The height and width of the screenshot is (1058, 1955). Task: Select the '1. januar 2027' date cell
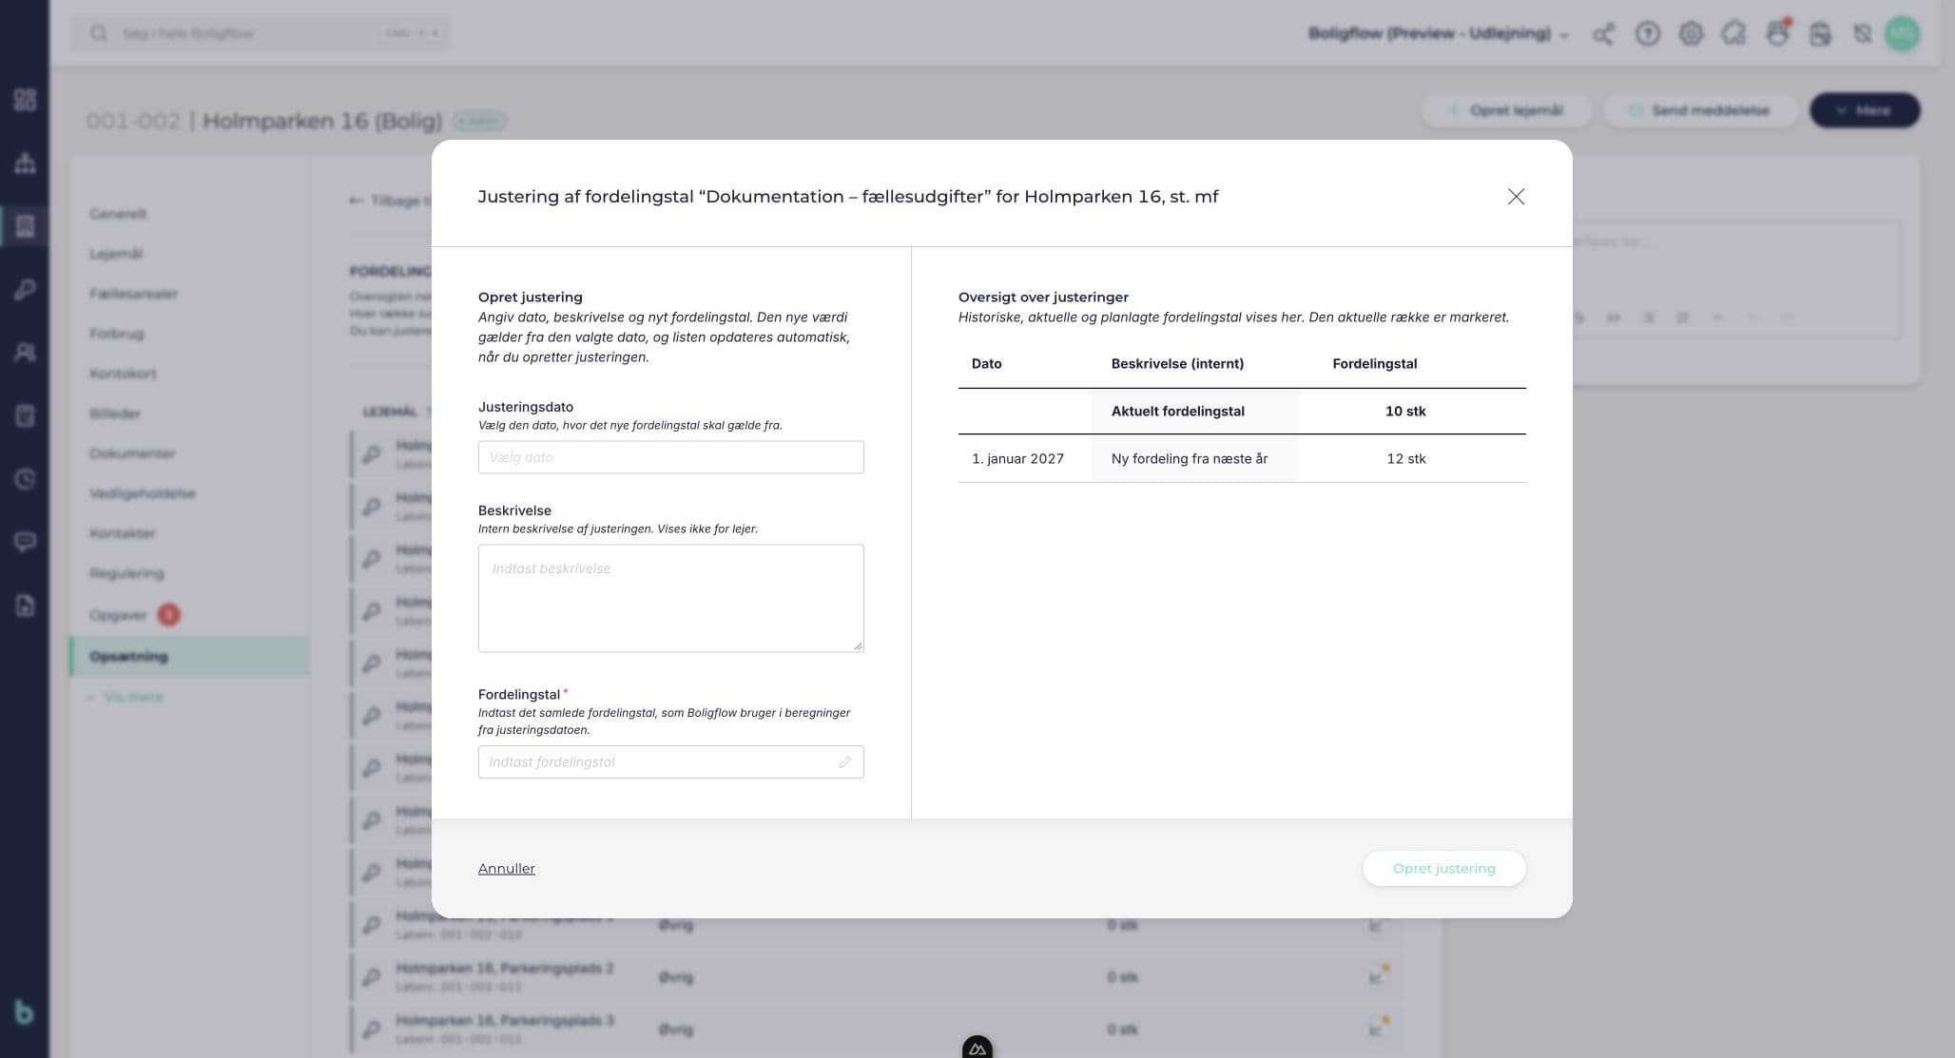pos(1017,458)
